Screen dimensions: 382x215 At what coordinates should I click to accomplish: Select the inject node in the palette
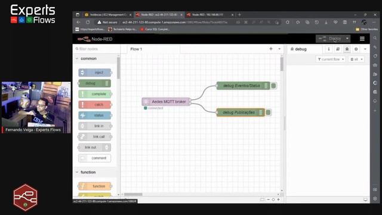click(x=95, y=72)
